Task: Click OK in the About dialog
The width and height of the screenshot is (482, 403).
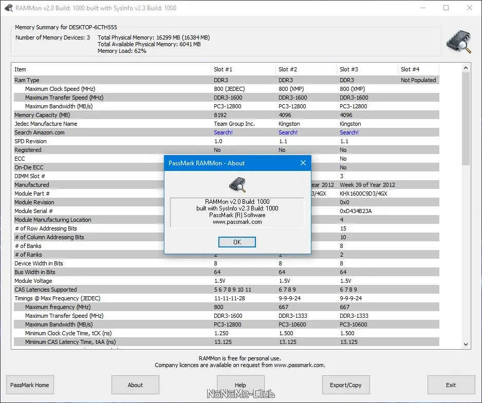Action: click(x=237, y=242)
